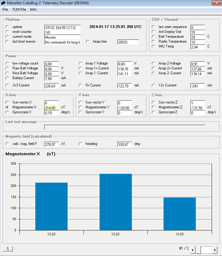Click the 12v Current value -243
Screen dimensions: 222x256
(198, 86)
